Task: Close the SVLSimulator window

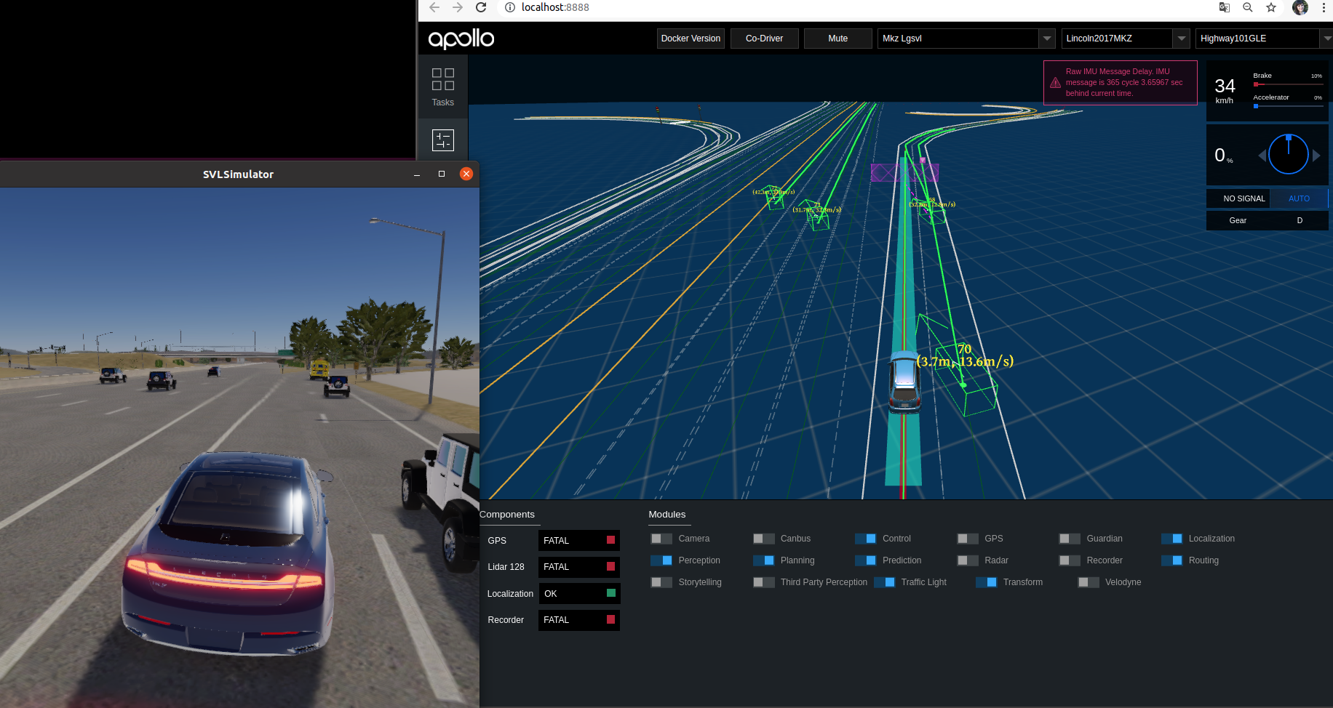Action: point(466,174)
